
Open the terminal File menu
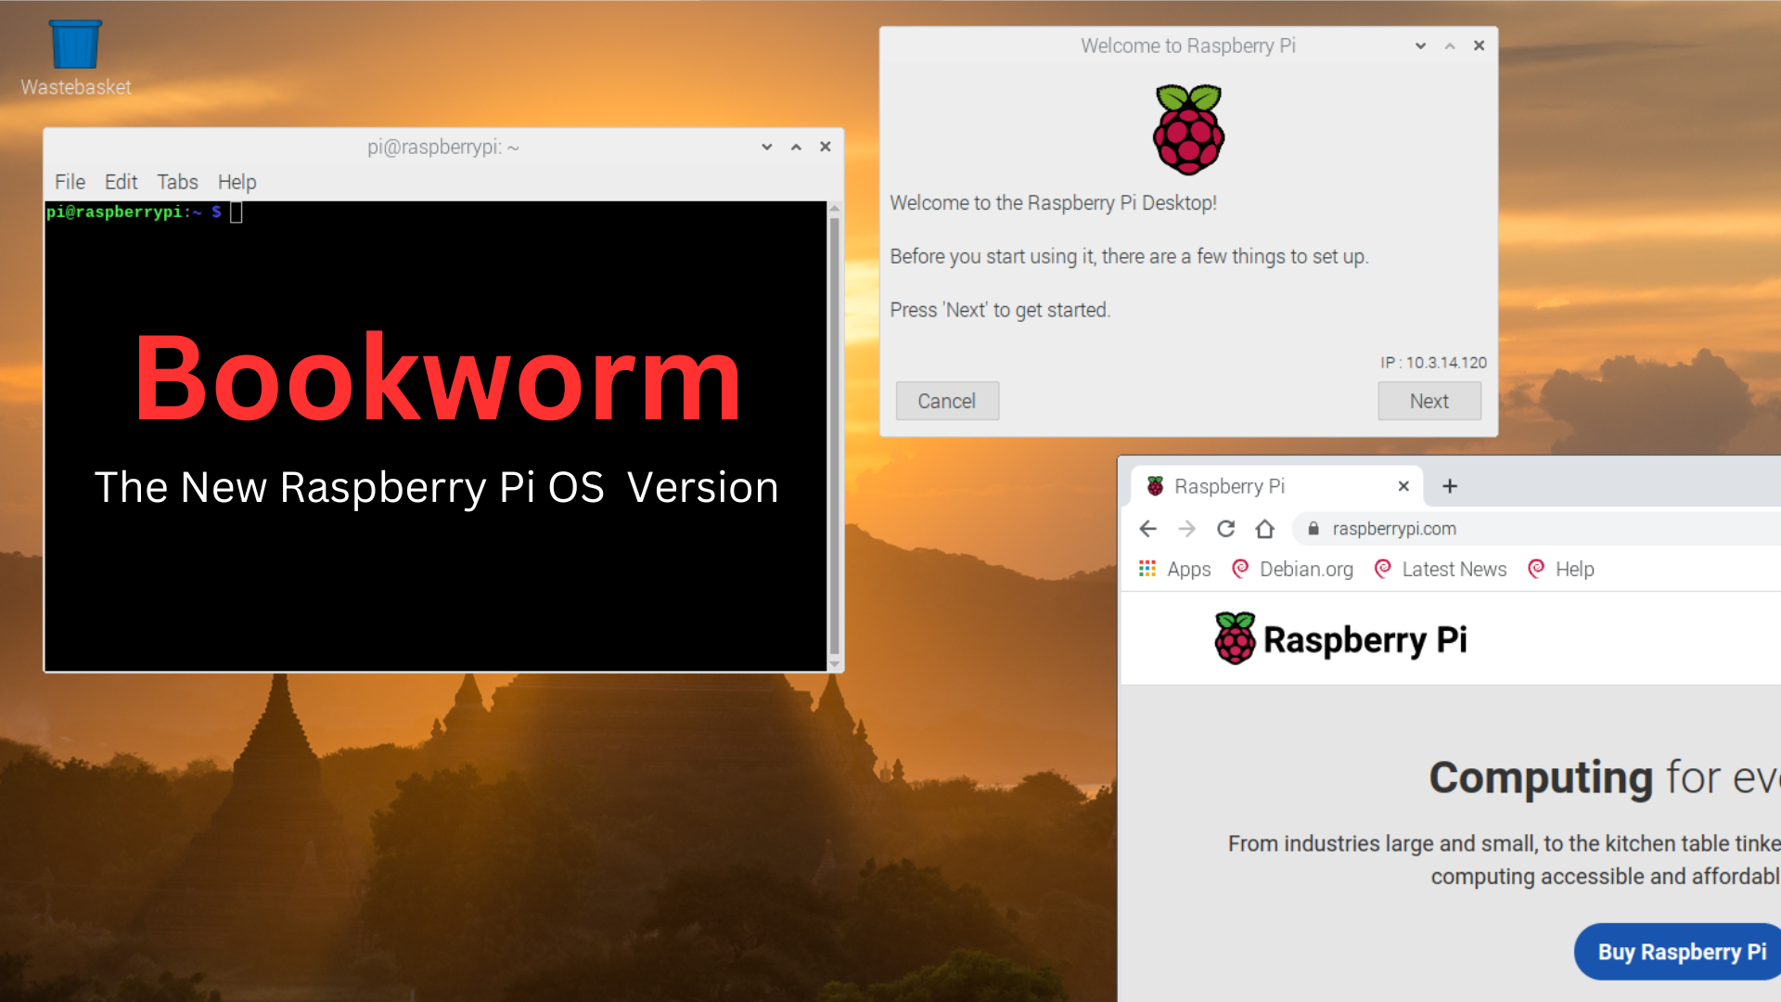(69, 182)
